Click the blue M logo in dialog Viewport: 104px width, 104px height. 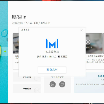52,43
